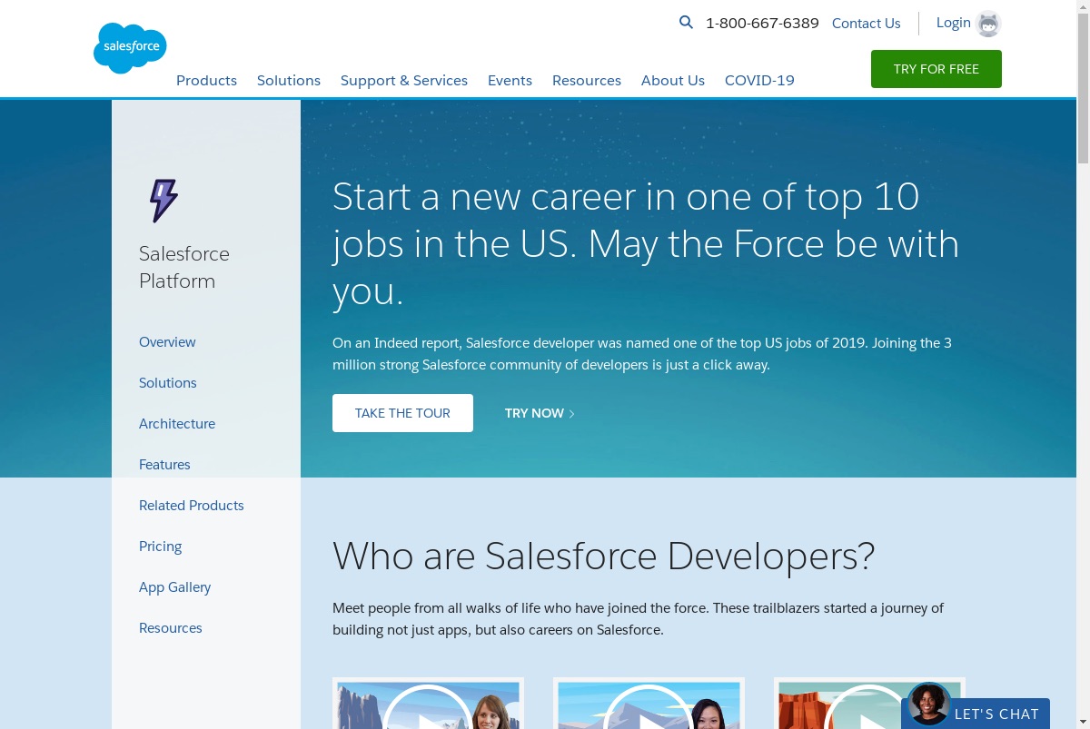Click the Contact Us link

tap(867, 24)
